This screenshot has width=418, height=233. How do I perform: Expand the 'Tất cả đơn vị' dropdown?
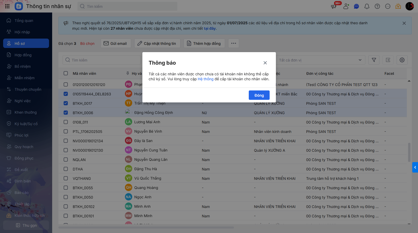point(320,60)
